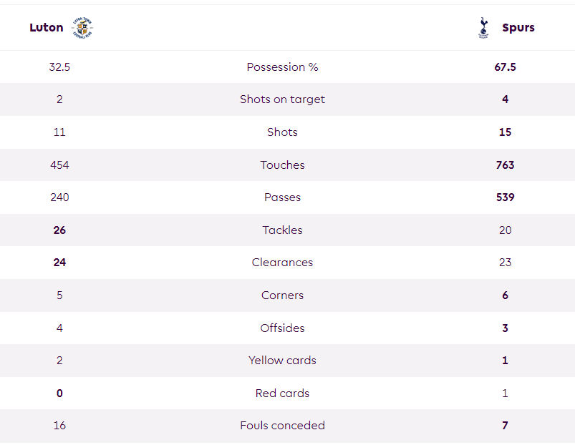This screenshot has width=575, height=445.
Task: Click Spurs possession value 67.5
Action: coord(505,67)
